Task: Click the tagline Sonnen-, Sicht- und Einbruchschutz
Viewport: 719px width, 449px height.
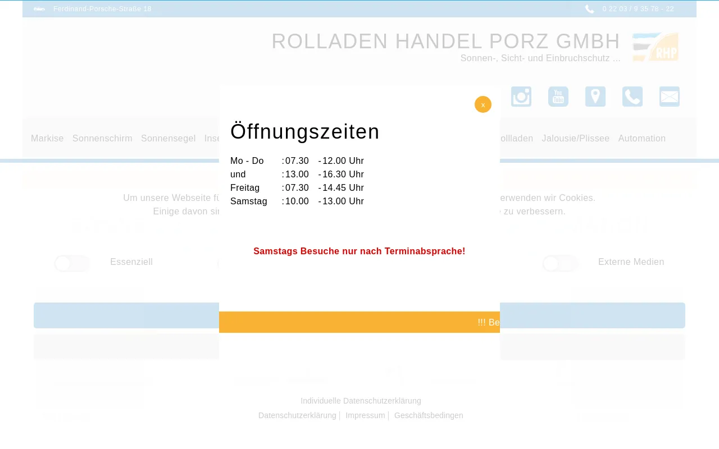Action: (x=540, y=58)
